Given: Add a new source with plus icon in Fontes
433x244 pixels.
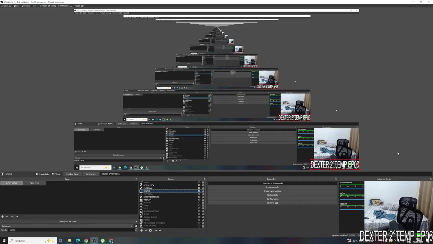Looking at the screenshot, I should click(x=141, y=230).
